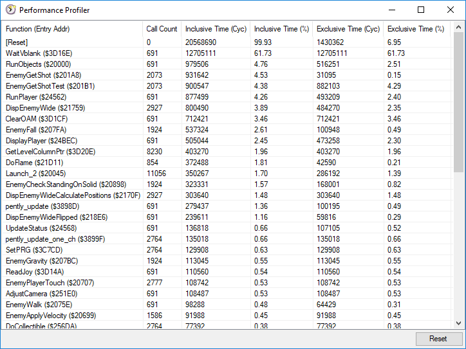Image resolution: width=466 pixels, height=349 pixels.
Task: Click inclusive cycles value 537324
Action: point(197,130)
